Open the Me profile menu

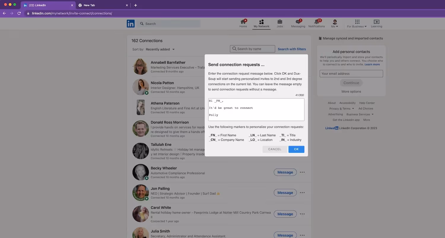pos(335,24)
